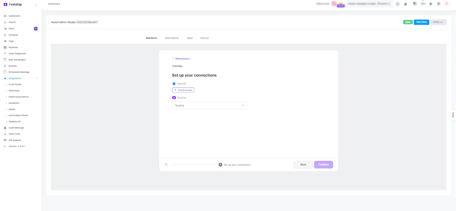
Task: Open Tags via its tag icon
Action: (x=5, y=41)
